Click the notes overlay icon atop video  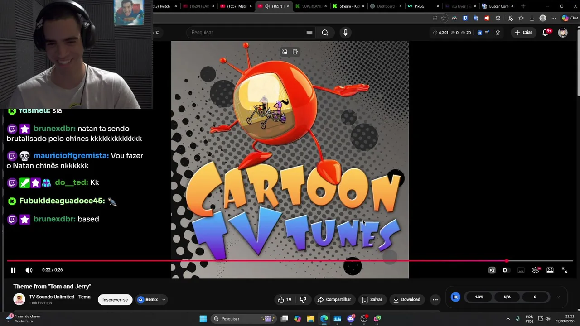295,52
